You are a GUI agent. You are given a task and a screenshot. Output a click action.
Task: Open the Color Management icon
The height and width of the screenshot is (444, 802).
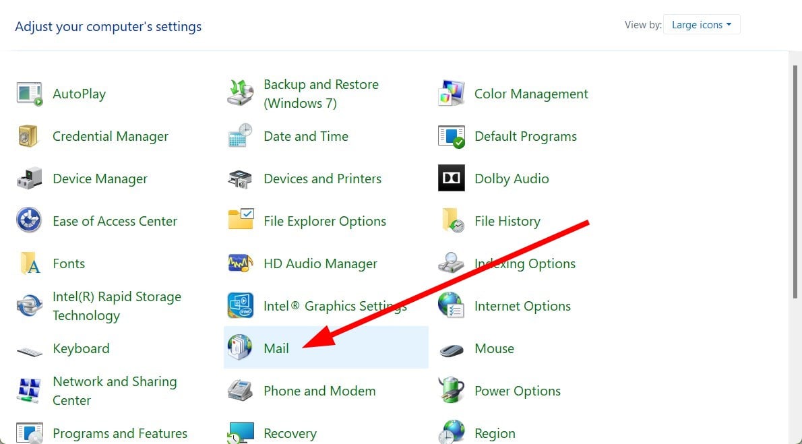pos(451,94)
